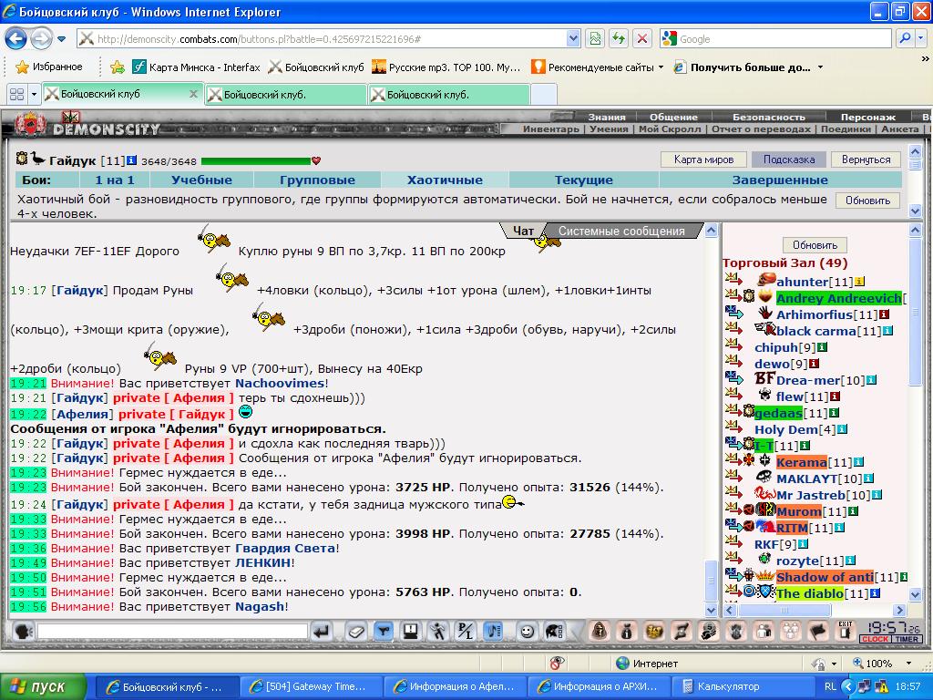
Task: Open the quick tabs dropdown arrow
Action: (x=34, y=94)
